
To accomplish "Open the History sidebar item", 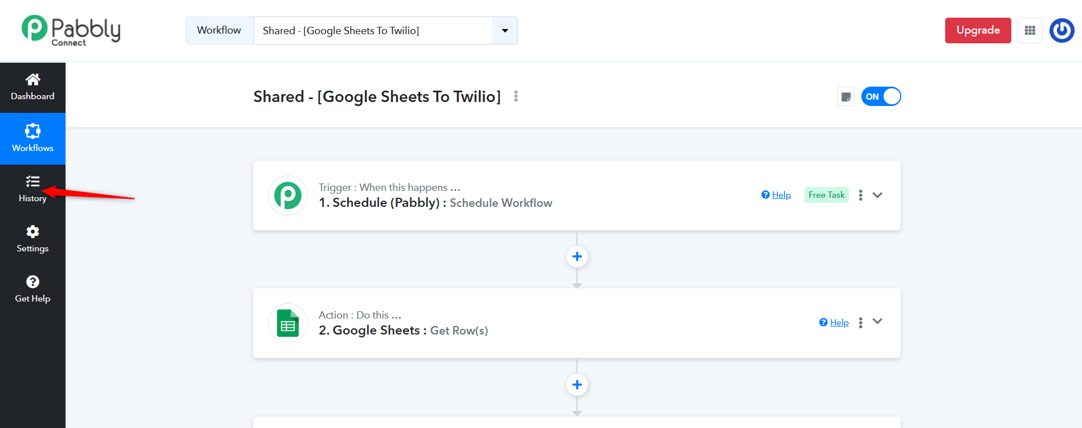I will pyautogui.click(x=32, y=189).
